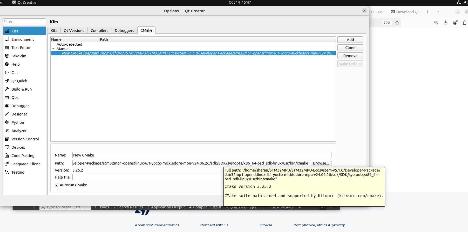This screenshot has width=468, height=232.
Task: Open the browser tab list chevron
Action: [438, 12]
